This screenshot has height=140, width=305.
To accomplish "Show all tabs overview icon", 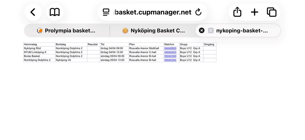I will (x=271, y=12).
